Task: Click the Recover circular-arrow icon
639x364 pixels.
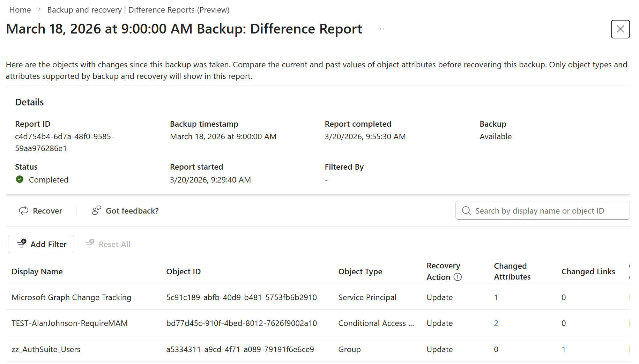Action: click(x=23, y=210)
